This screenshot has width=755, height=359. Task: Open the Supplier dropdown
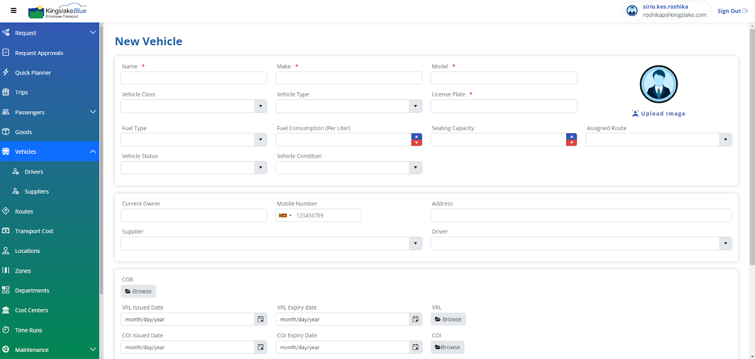coord(415,244)
